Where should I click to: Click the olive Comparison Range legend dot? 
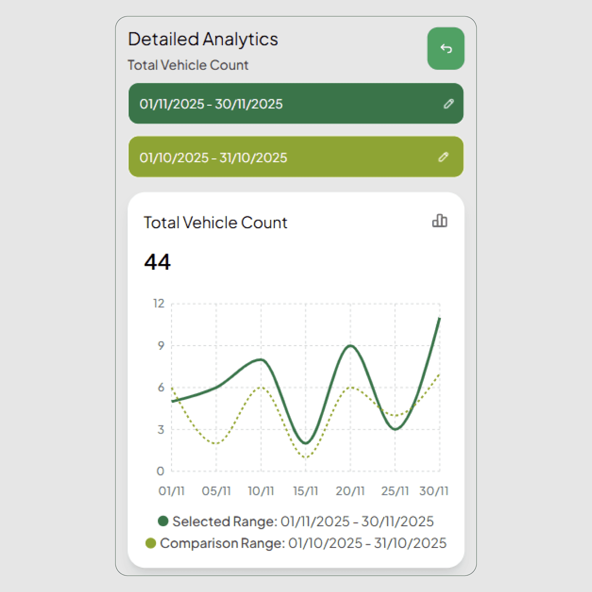pyautogui.click(x=150, y=543)
